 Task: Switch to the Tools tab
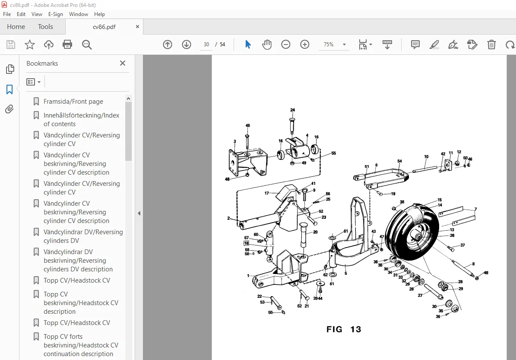pyautogui.click(x=45, y=27)
